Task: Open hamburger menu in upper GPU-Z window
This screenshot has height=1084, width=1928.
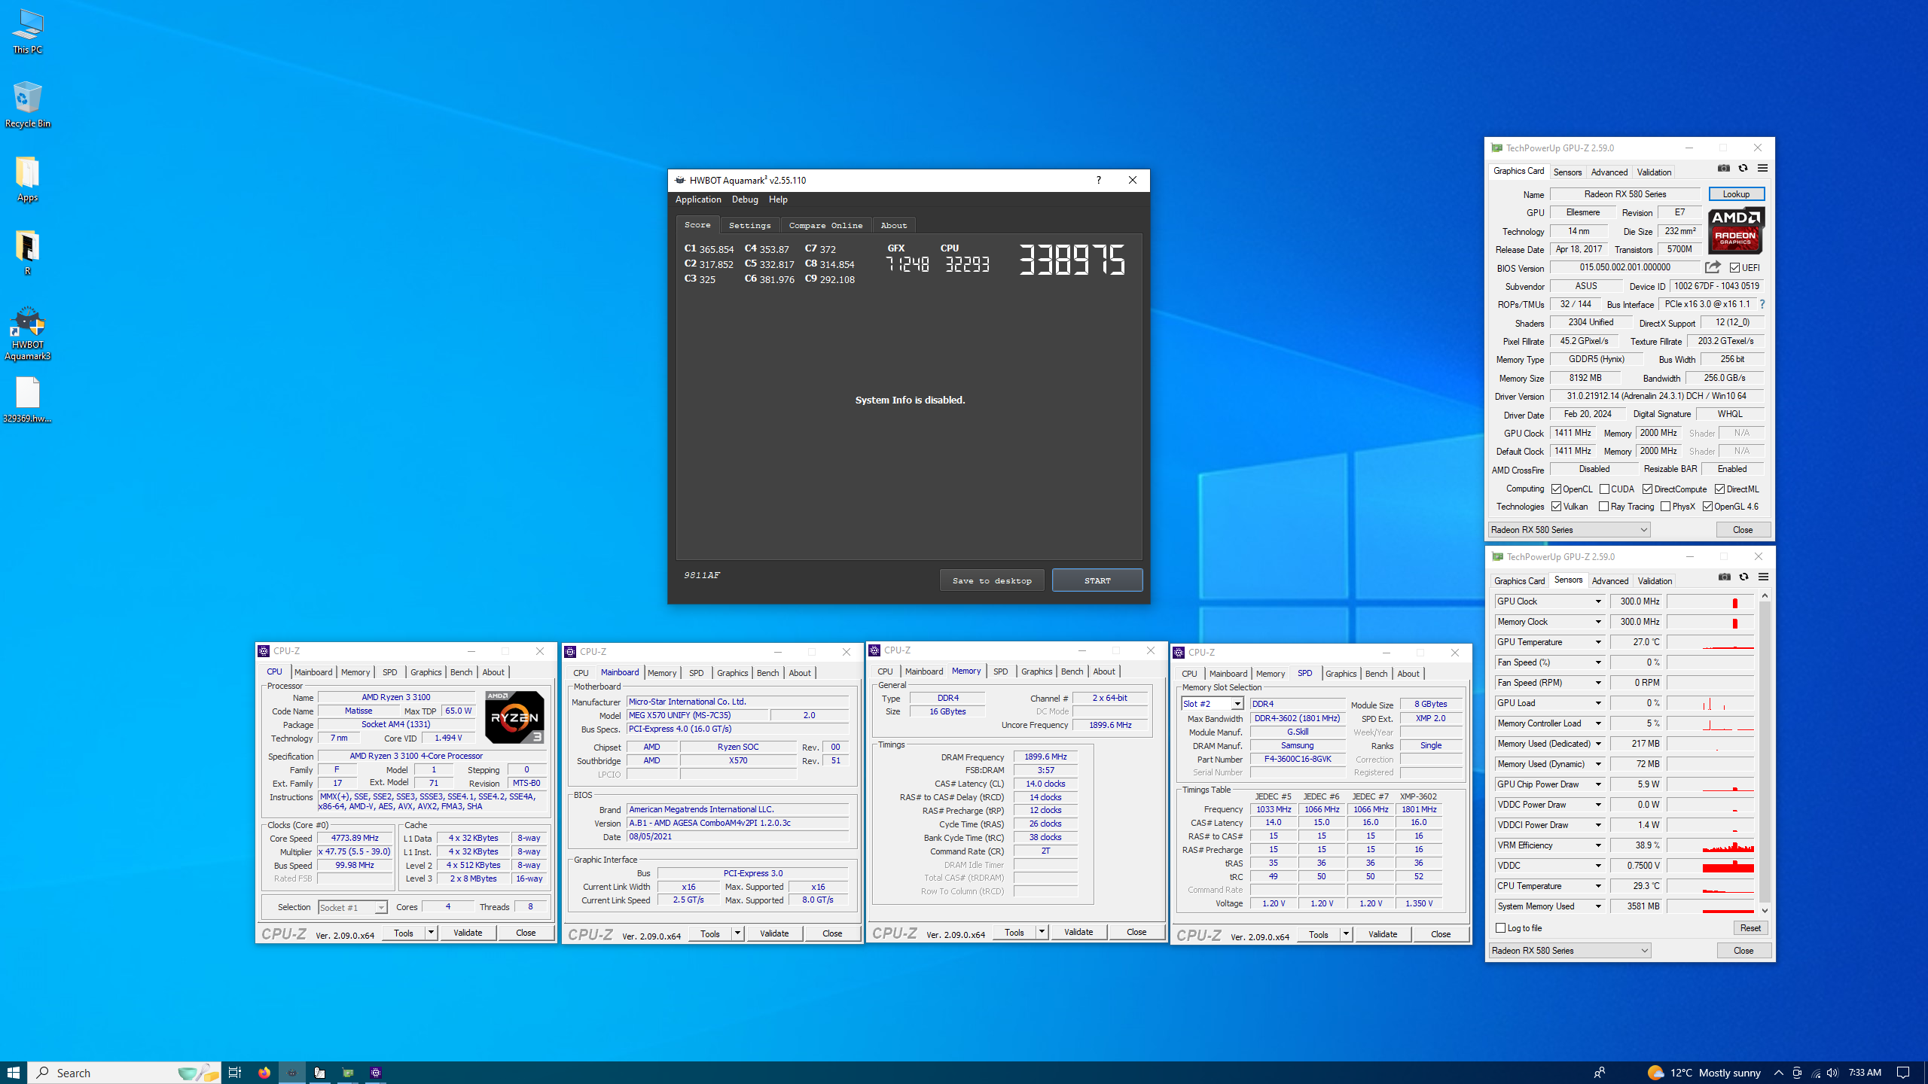Action: 1762,168
